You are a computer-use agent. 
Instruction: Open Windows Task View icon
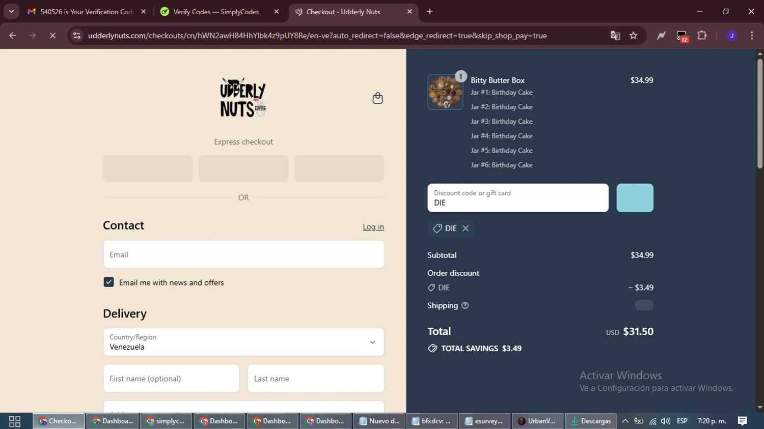tap(15, 421)
